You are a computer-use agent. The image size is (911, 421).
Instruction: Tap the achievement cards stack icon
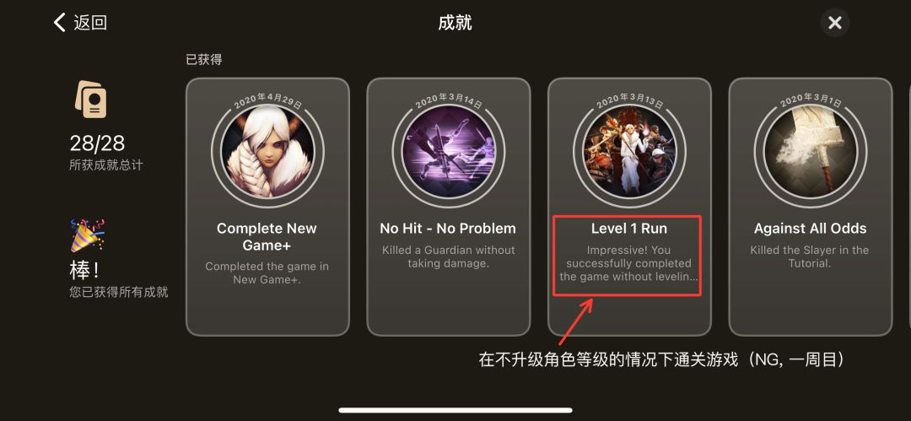(90, 99)
